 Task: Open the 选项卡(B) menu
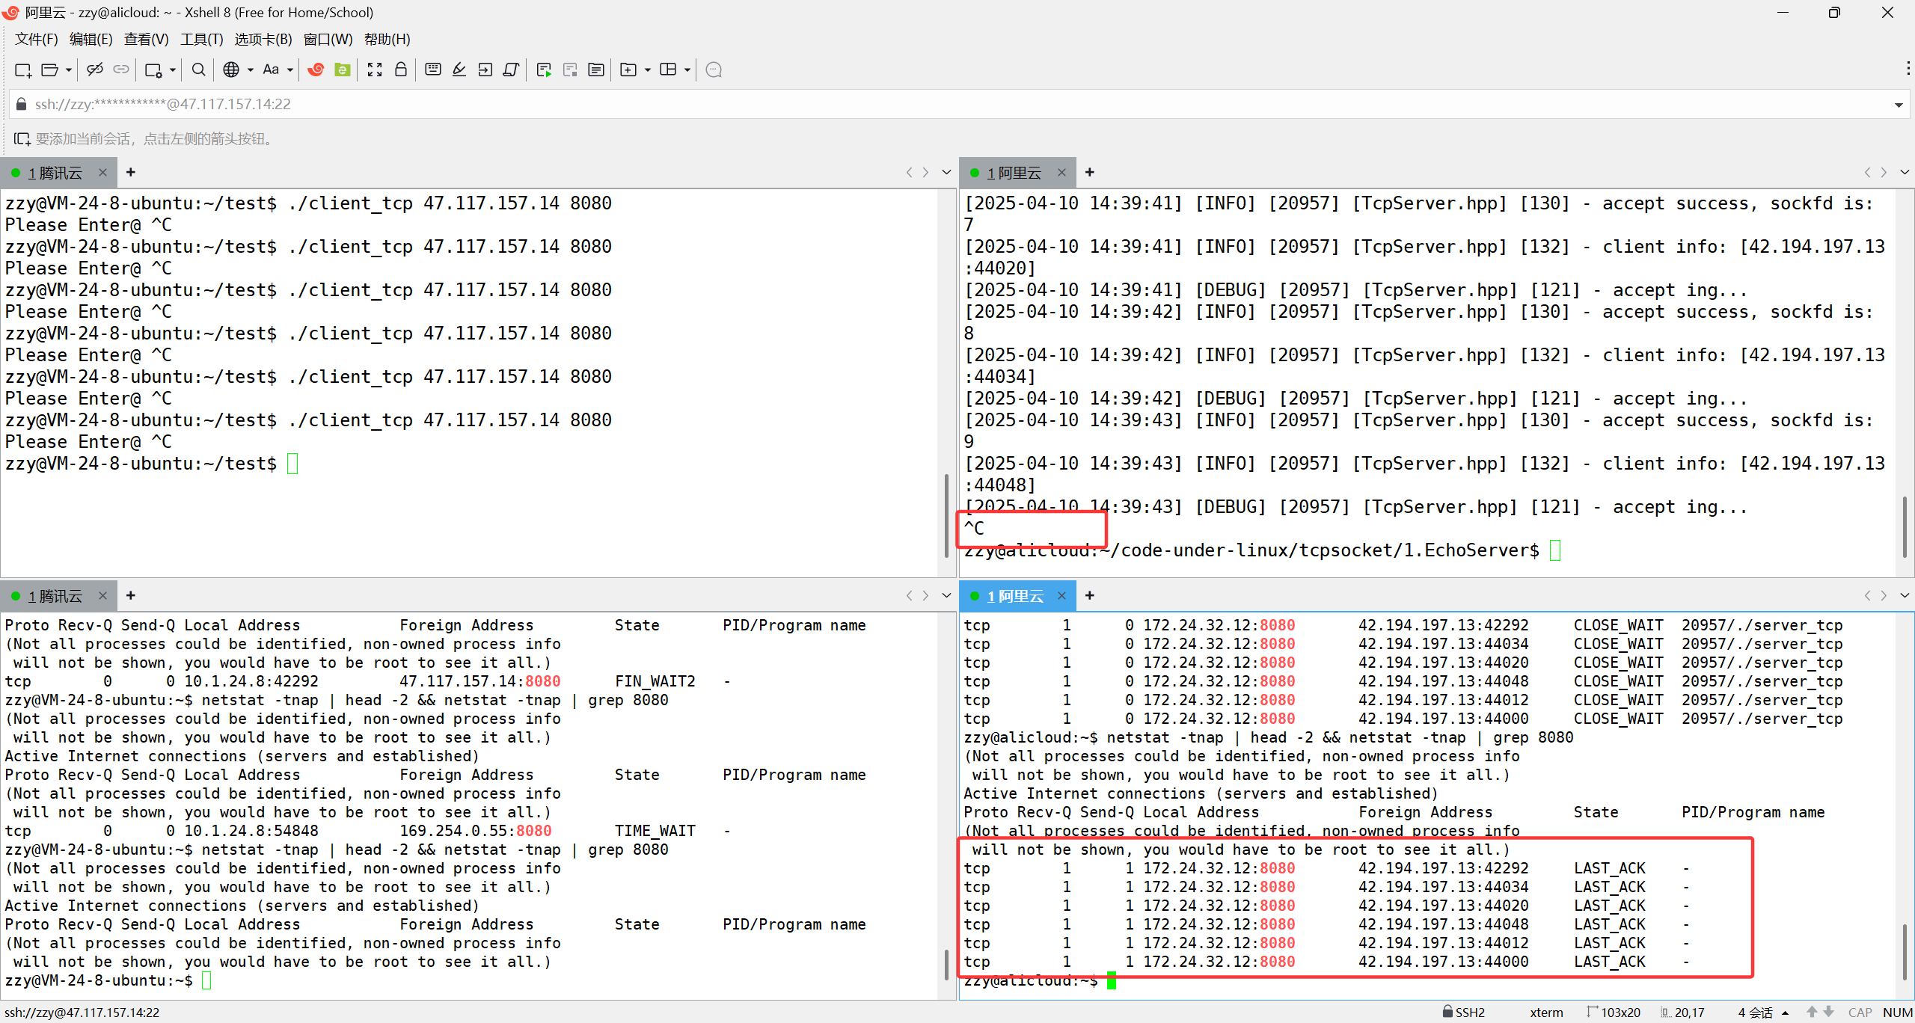[263, 39]
